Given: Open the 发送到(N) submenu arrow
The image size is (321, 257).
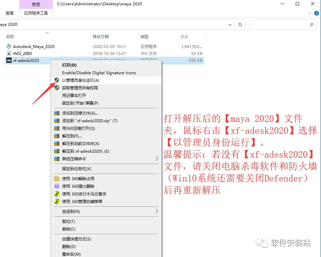Looking at the screenshot, I should pos(157,211).
